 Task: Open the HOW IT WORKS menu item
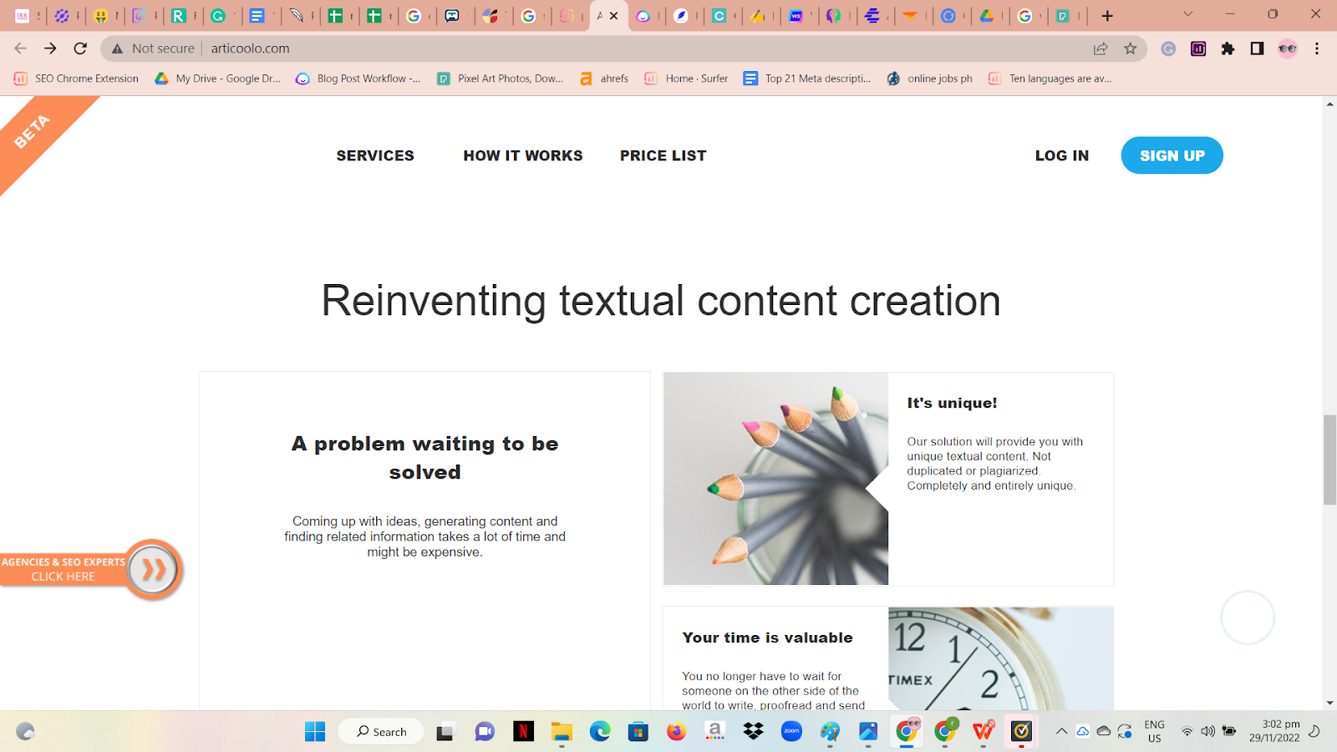tap(523, 155)
